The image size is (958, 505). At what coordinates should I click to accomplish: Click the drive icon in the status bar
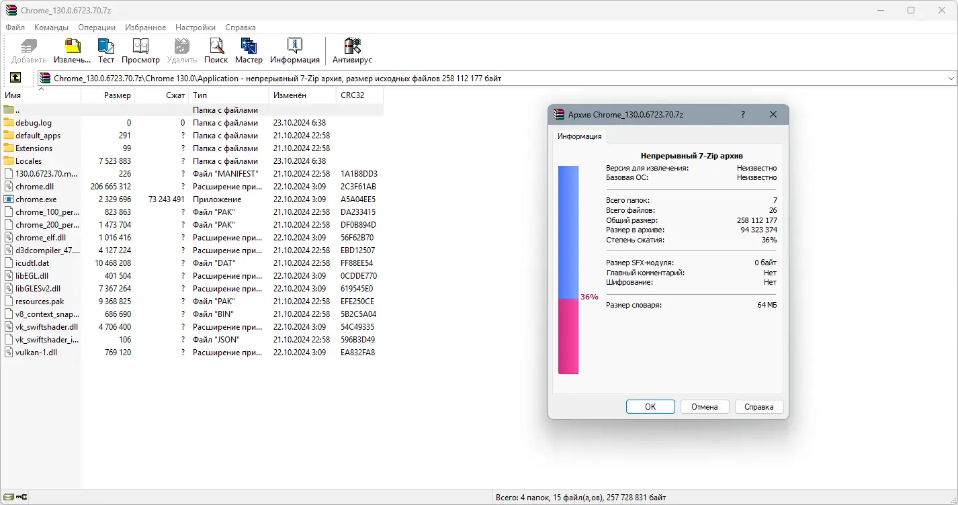(8, 498)
